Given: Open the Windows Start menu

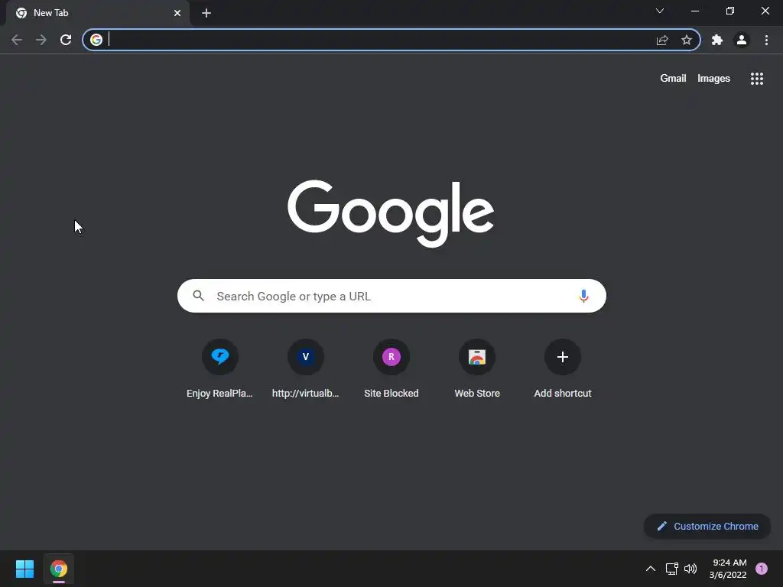Looking at the screenshot, I should 24,569.
